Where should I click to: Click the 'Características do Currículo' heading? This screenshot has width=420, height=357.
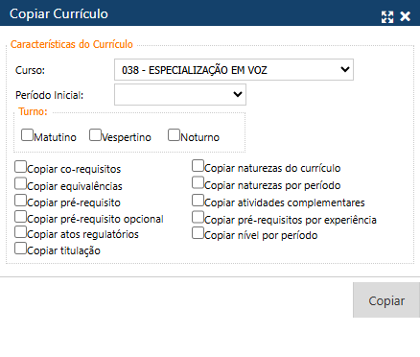coord(72,44)
